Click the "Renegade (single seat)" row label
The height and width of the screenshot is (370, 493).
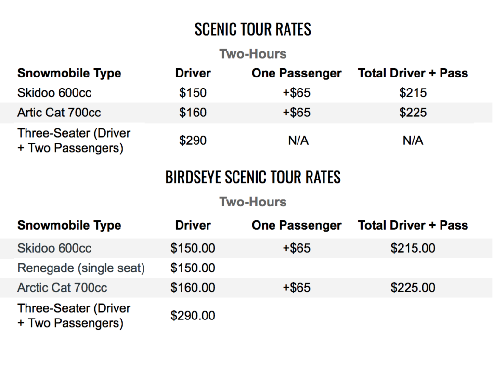81,268
